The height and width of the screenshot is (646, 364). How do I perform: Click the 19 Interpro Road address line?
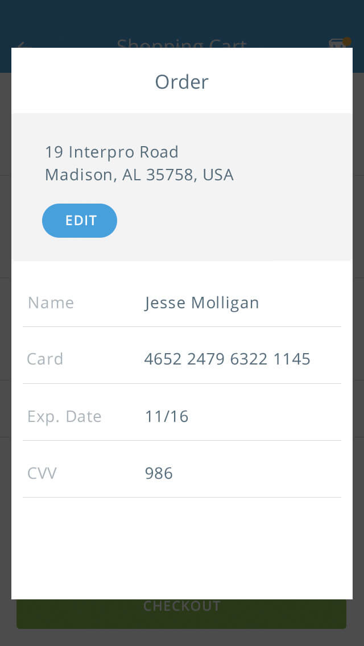tap(111, 152)
